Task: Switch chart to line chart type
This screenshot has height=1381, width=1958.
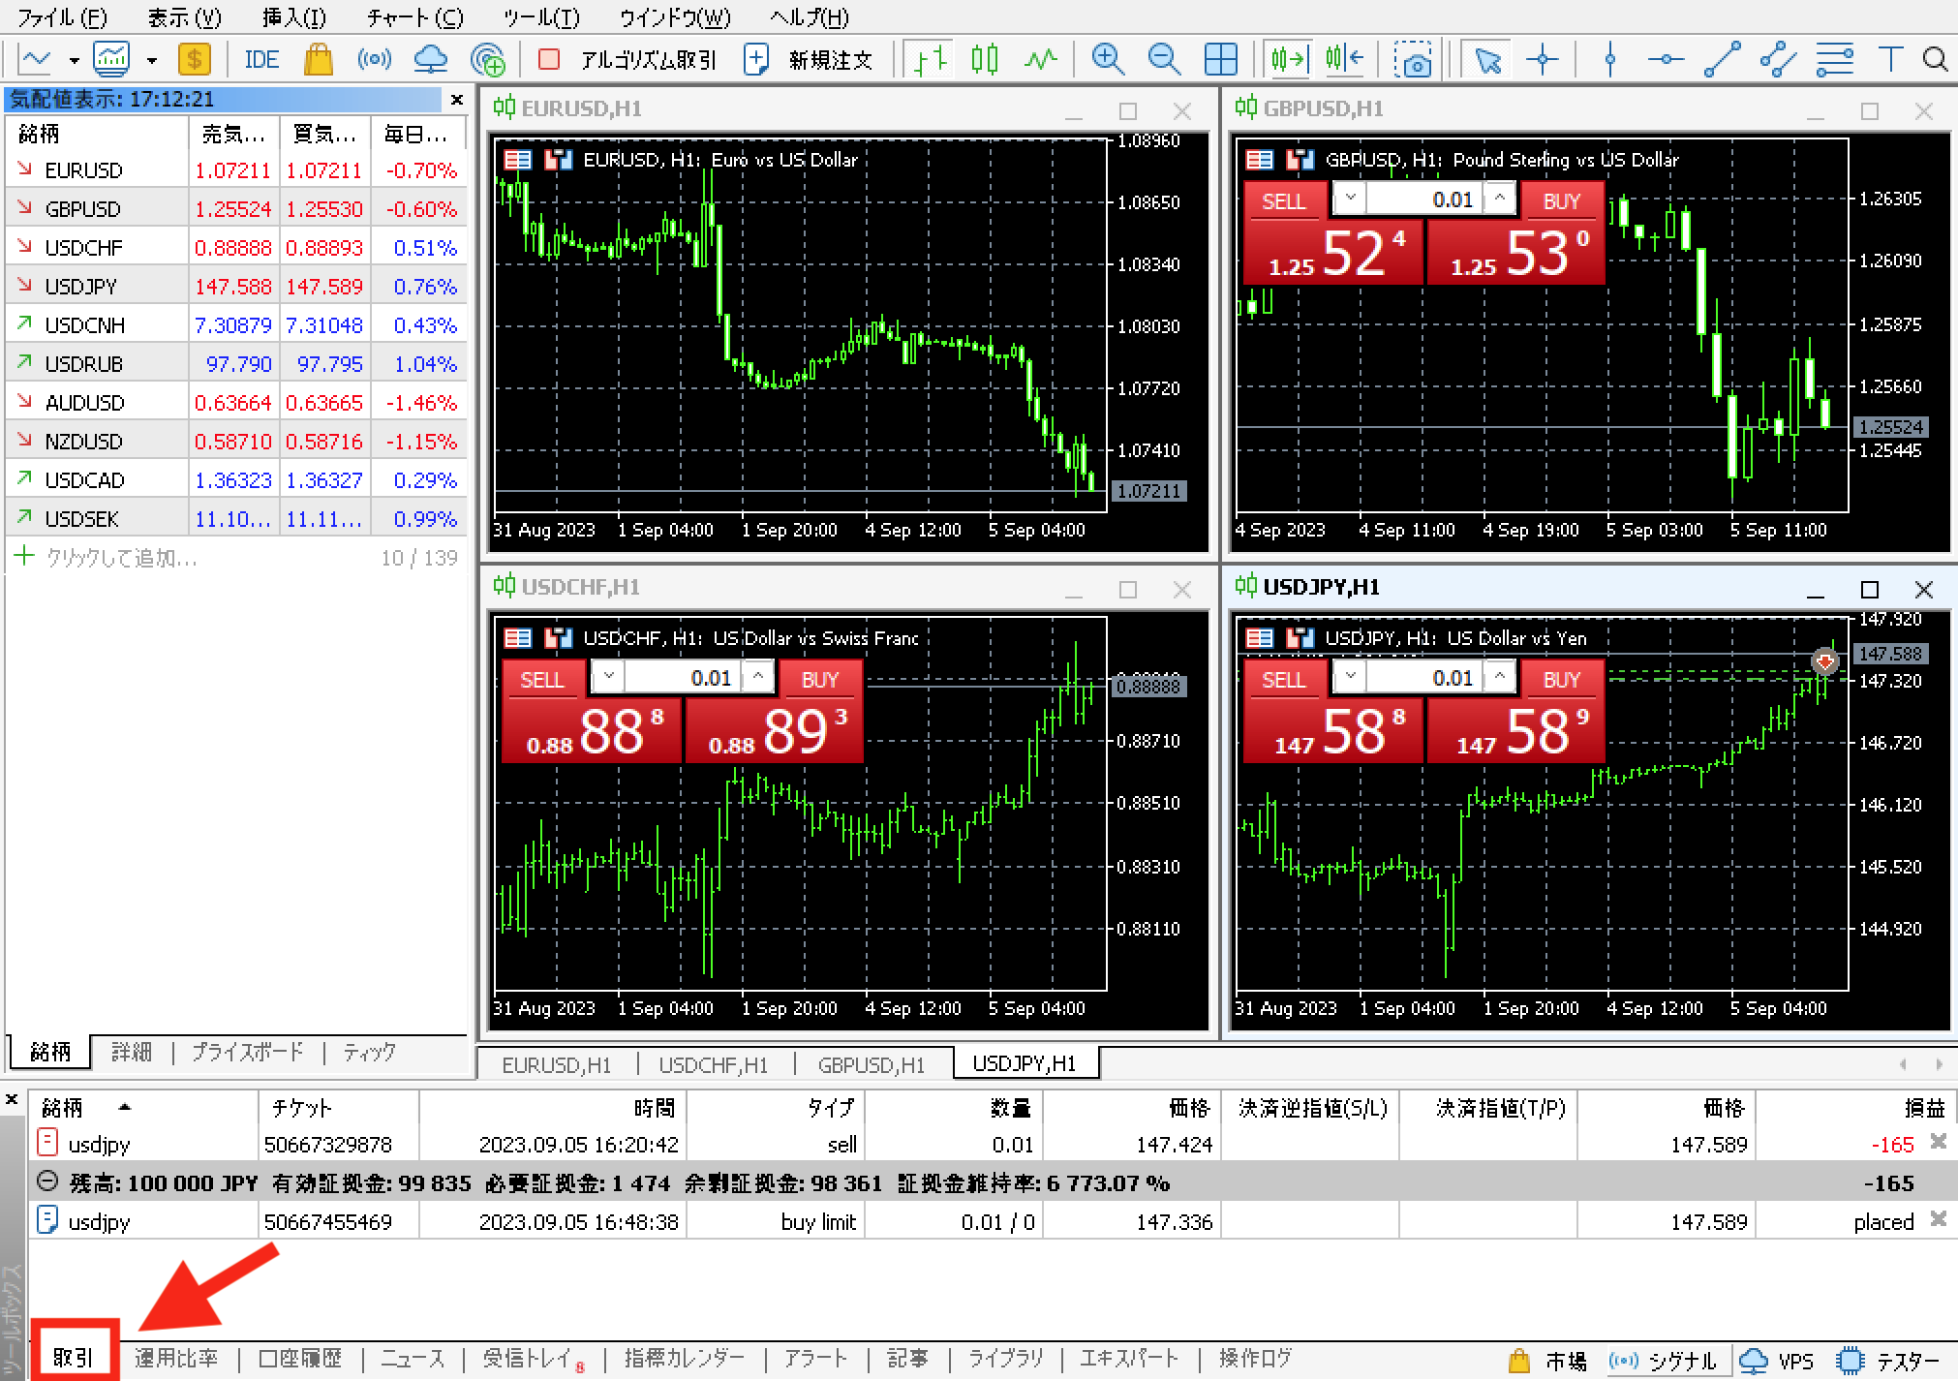Action: 1040,60
